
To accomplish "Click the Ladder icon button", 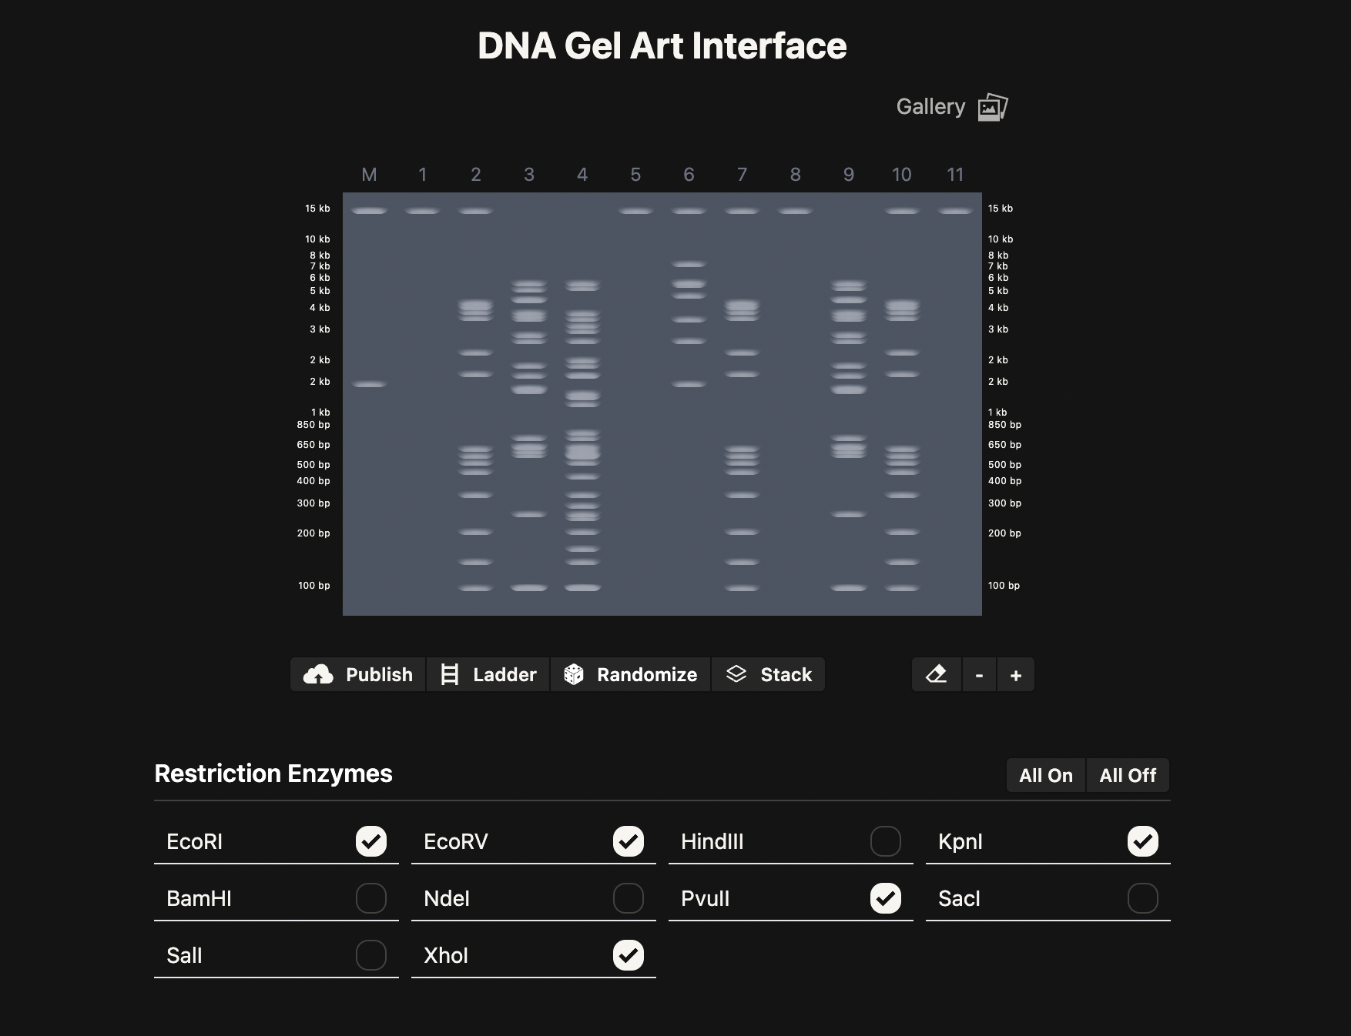I will (450, 675).
